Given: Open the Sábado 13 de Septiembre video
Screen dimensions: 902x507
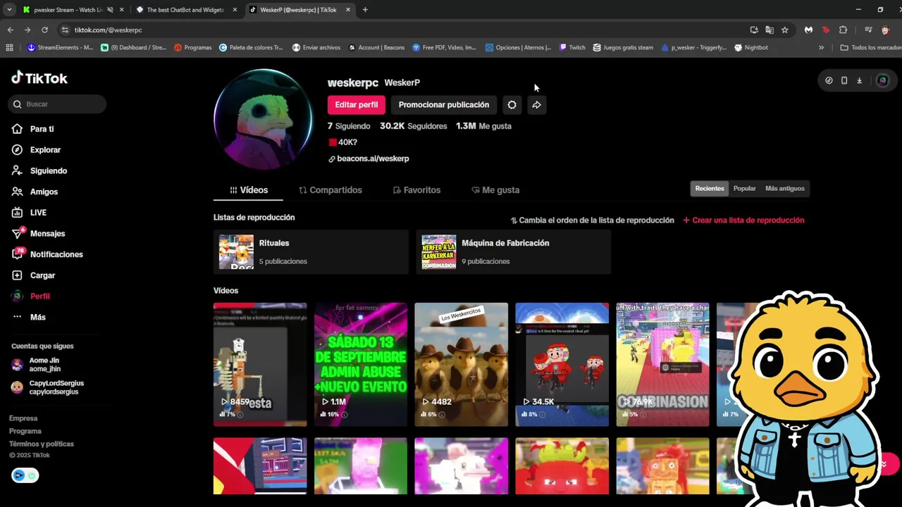Looking at the screenshot, I should point(361,364).
